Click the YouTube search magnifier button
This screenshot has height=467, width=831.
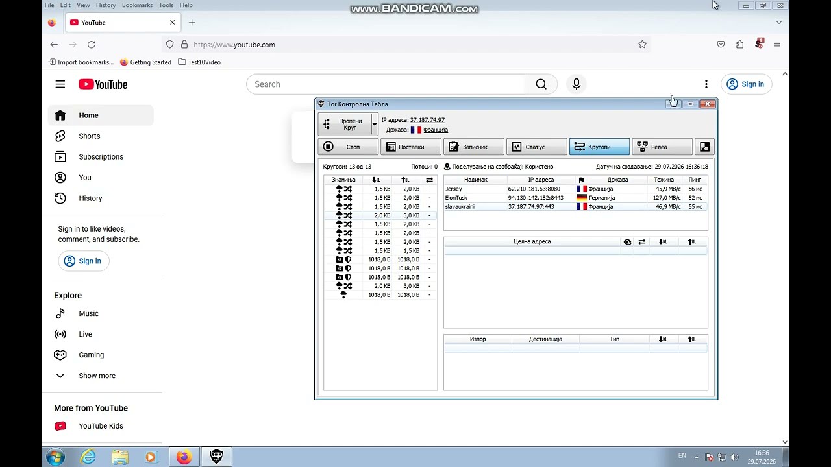(541, 84)
